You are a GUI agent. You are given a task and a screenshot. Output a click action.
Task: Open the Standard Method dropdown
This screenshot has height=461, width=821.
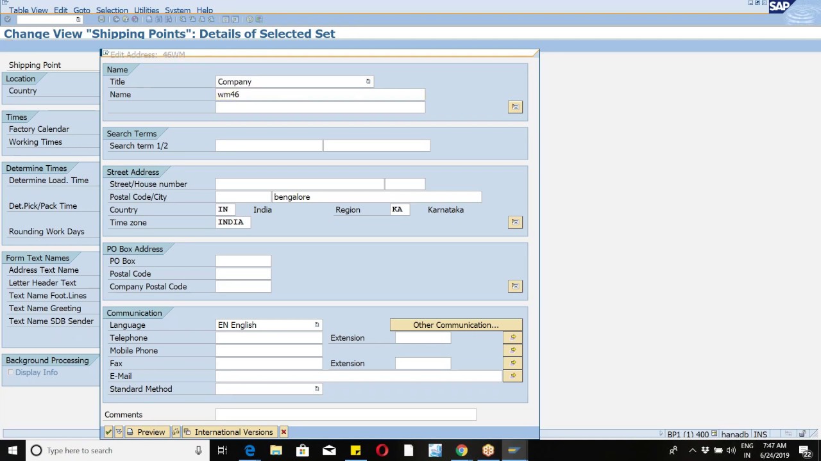pyautogui.click(x=317, y=389)
